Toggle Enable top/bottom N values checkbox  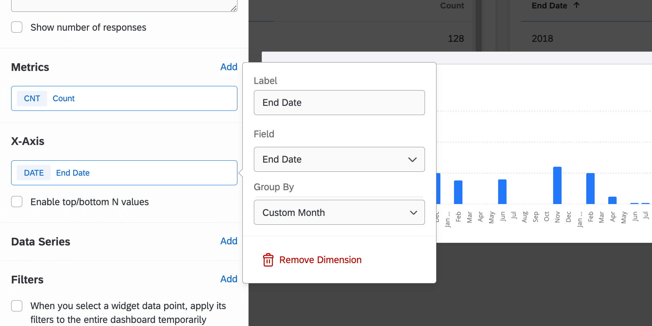(x=17, y=202)
